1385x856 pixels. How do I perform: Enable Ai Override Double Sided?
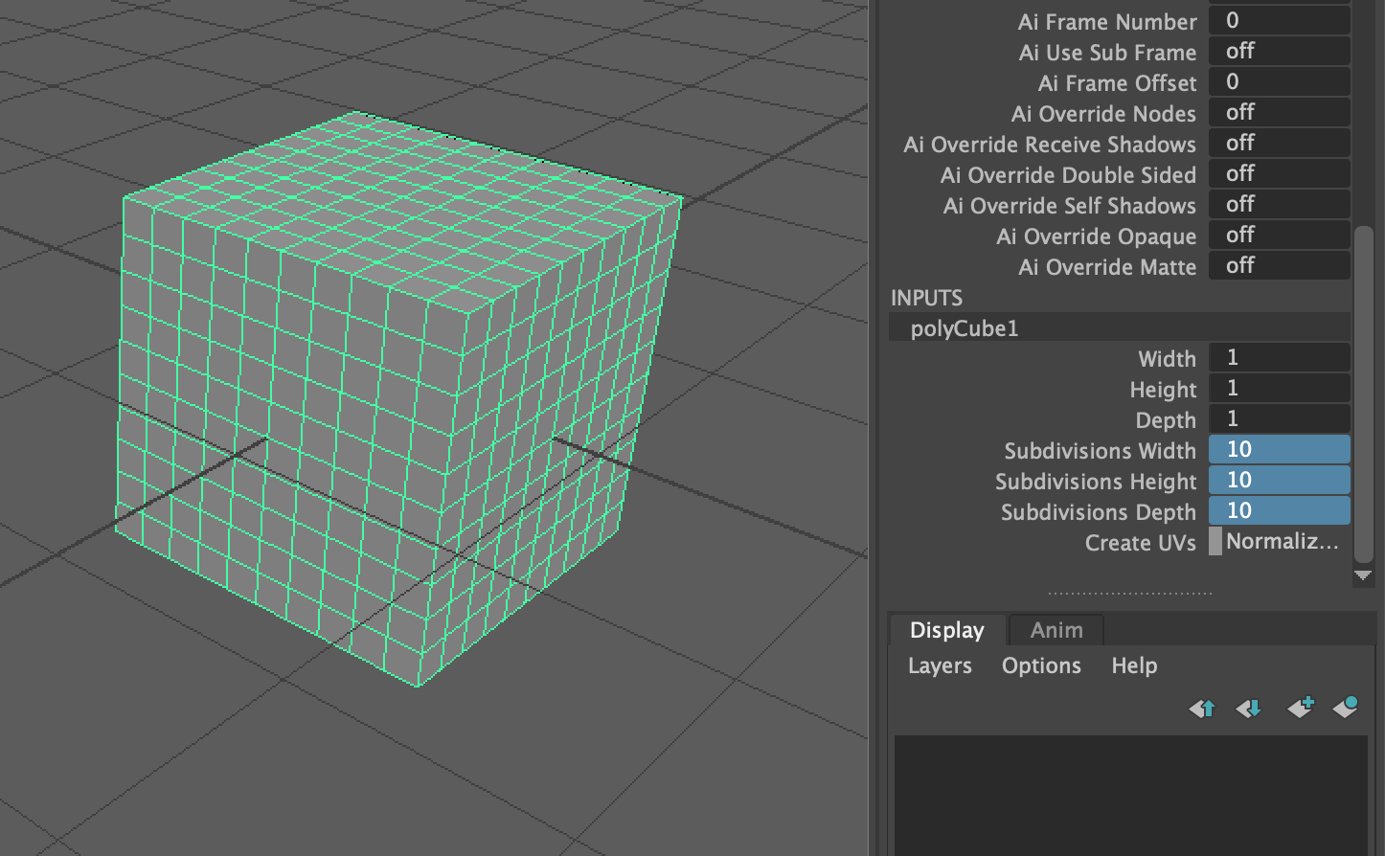click(1279, 173)
